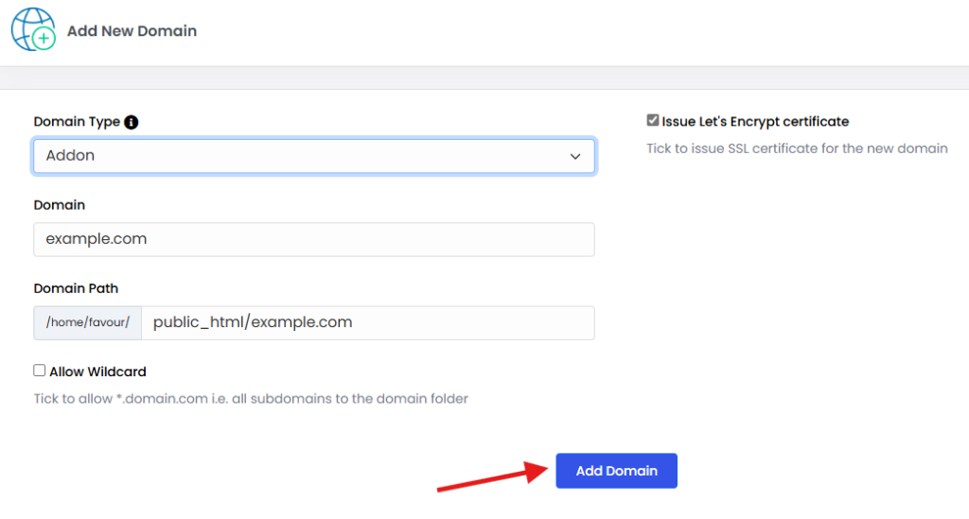Screen dimensions: 969x519
Task: Click the Domain Type label
Action: (77, 122)
